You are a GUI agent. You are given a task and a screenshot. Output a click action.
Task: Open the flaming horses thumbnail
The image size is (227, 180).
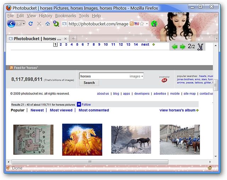82,140
